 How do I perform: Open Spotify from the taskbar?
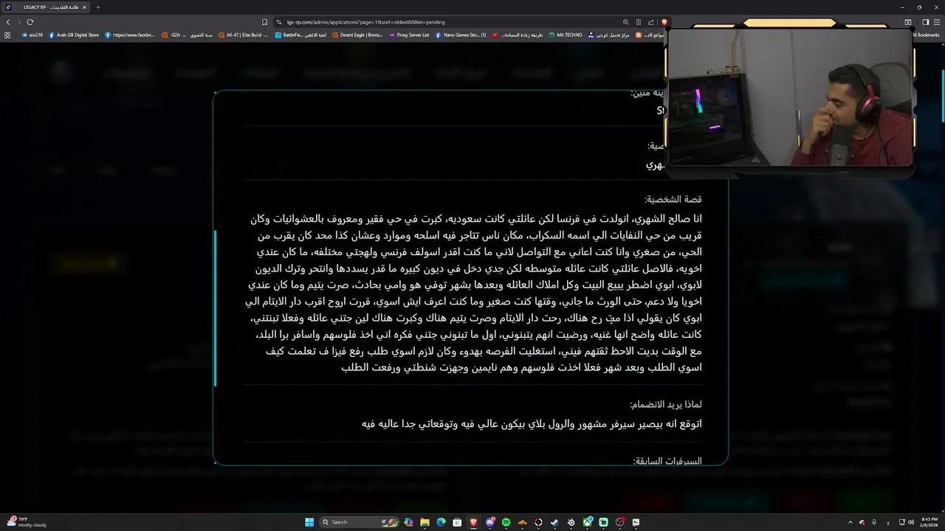pyautogui.click(x=506, y=522)
